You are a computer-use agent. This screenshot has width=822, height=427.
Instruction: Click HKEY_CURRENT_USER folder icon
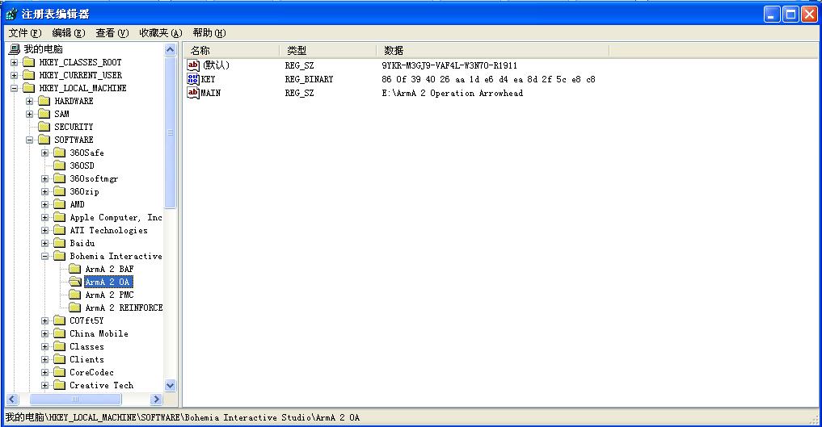tap(29, 75)
